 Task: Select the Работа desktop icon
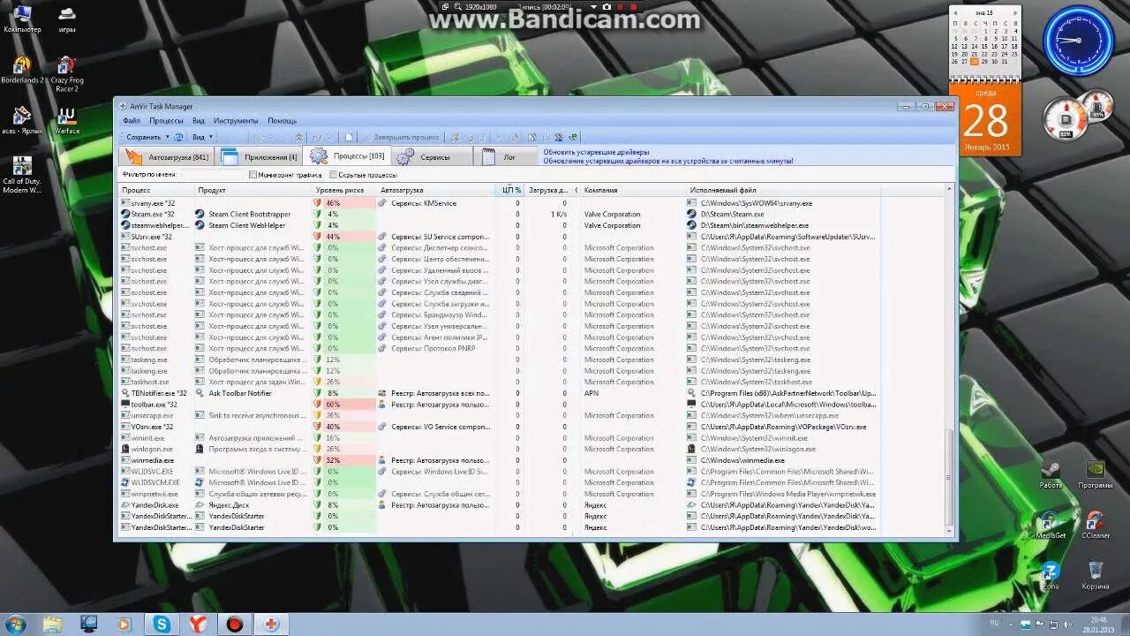(x=1051, y=473)
